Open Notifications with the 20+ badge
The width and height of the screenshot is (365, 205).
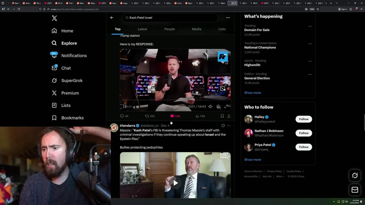point(69,56)
